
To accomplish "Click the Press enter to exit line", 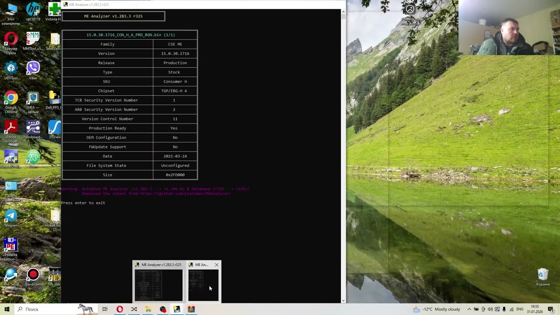I will pos(83,203).
